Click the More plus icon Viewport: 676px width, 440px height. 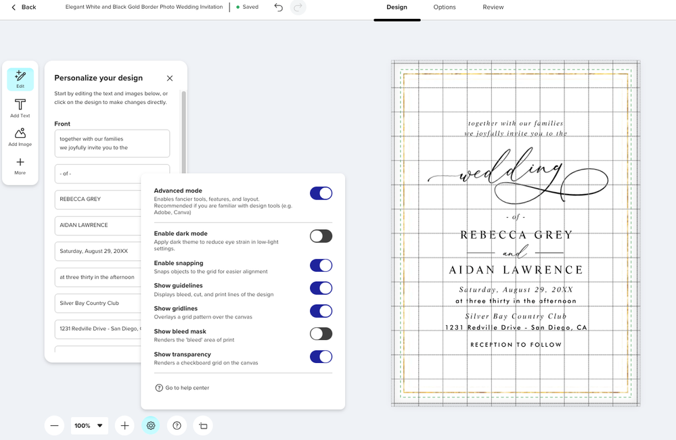[x=20, y=166]
